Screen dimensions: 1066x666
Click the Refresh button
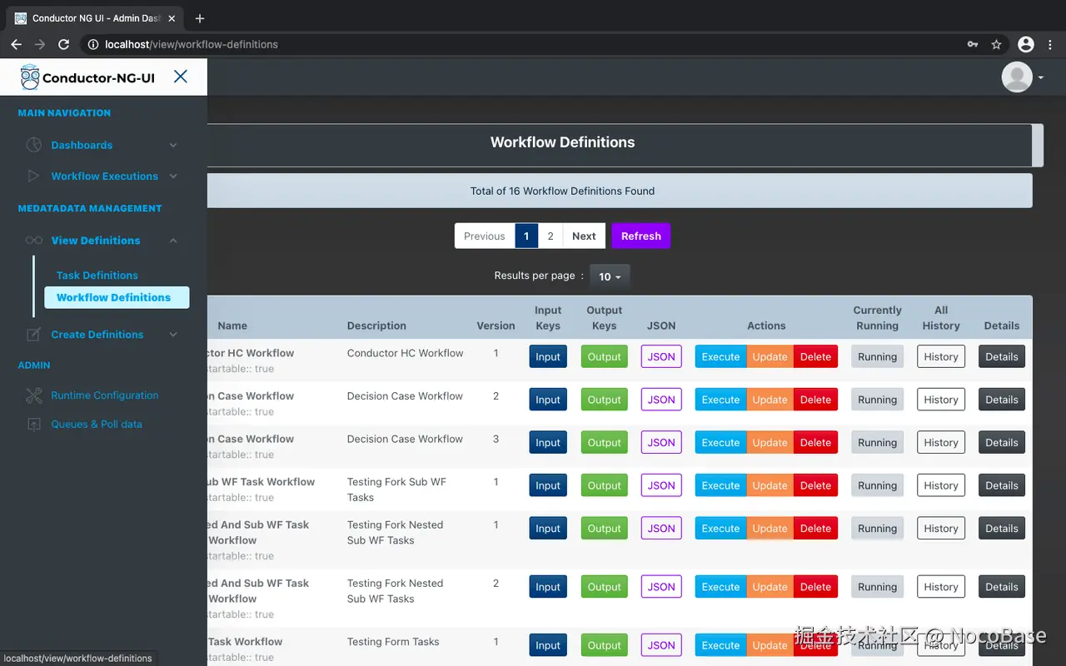(x=640, y=236)
